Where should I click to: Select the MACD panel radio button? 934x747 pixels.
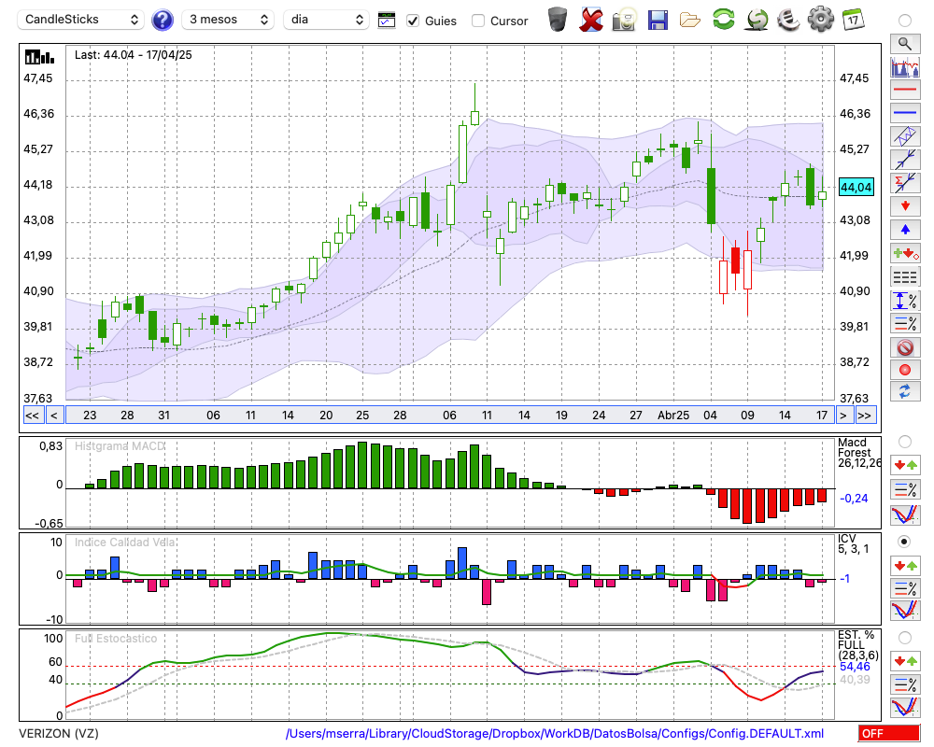coord(905,442)
